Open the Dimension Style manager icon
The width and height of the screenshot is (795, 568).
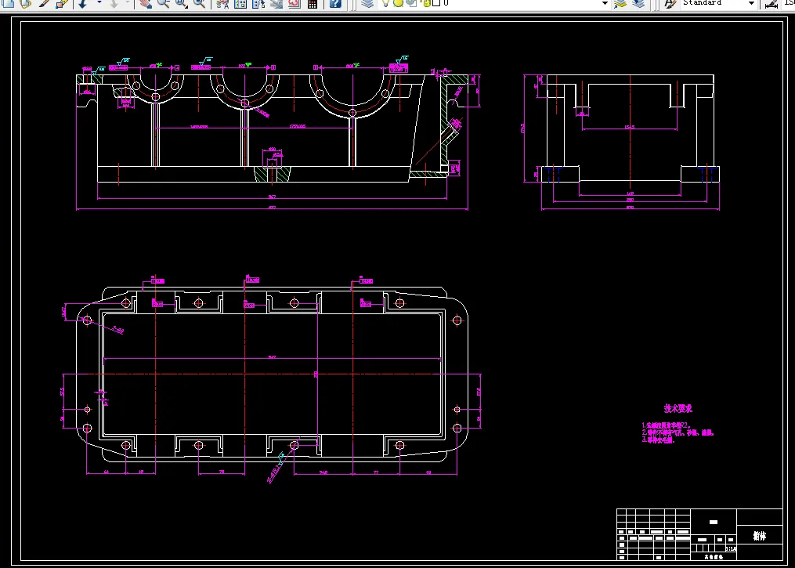click(x=772, y=3)
